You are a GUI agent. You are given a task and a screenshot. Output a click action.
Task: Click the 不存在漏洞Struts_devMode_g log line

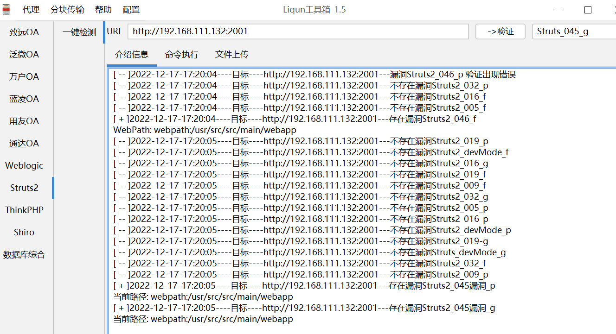click(x=309, y=252)
